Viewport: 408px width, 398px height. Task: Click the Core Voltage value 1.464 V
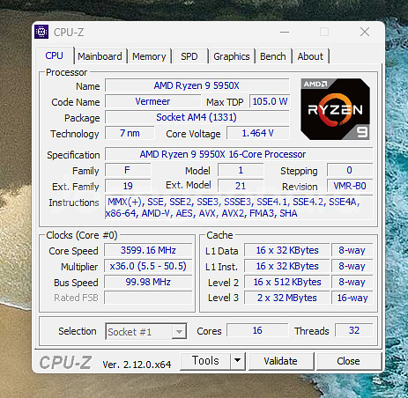click(x=258, y=133)
